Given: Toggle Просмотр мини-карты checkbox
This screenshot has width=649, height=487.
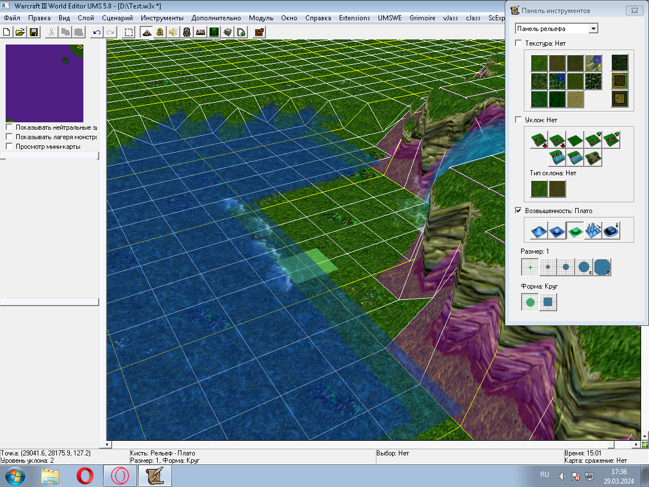Looking at the screenshot, I should coord(9,147).
